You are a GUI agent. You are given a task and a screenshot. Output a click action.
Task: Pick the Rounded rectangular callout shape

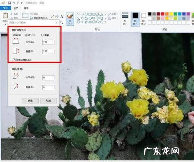click(x=94, y=22)
